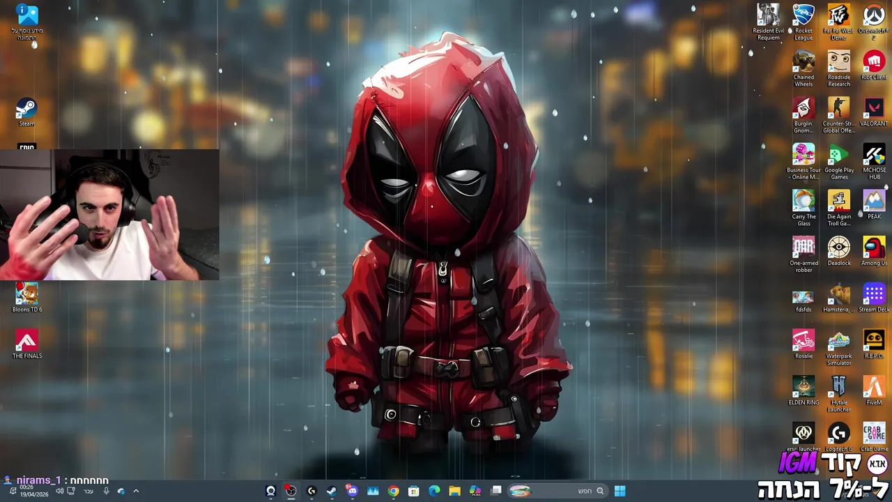Select the ELDEN RING desktop icon
This screenshot has width=892, height=502.
803,391
